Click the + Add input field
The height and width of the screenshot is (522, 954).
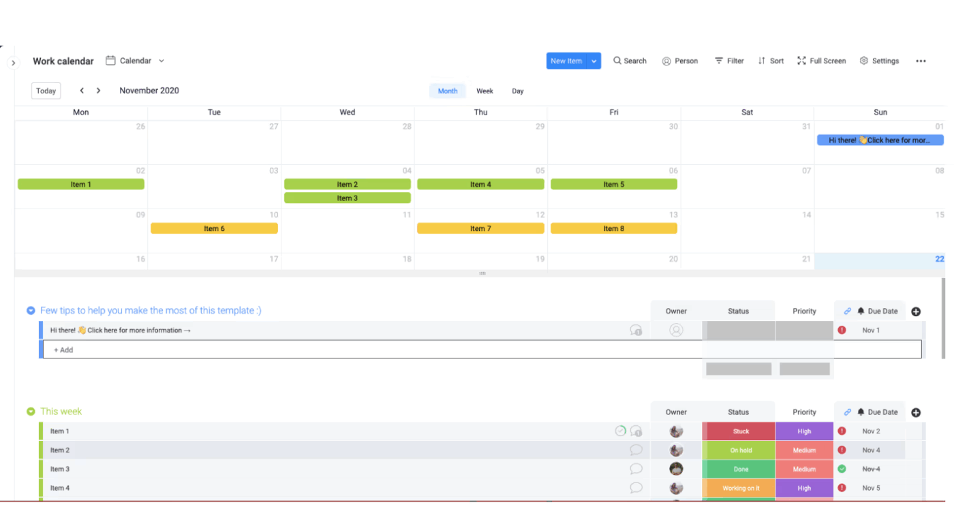(x=63, y=349)
